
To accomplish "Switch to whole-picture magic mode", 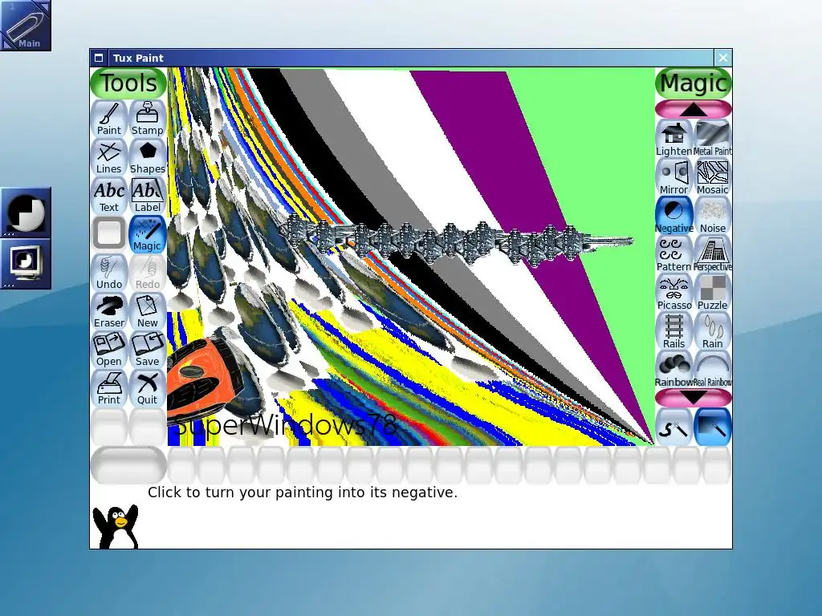I will point(713,428).
